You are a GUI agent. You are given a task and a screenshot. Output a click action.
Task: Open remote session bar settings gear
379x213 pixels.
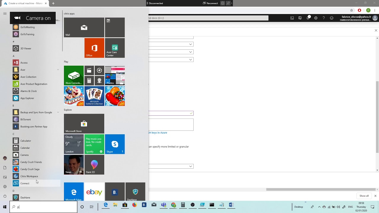[223, 3]
